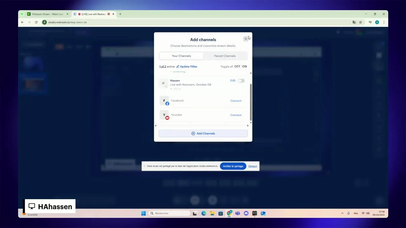The width and height of the screenshot is (406, 228).
Task: Open Microsoft Store from the taskbar
Action: (220, 213)
